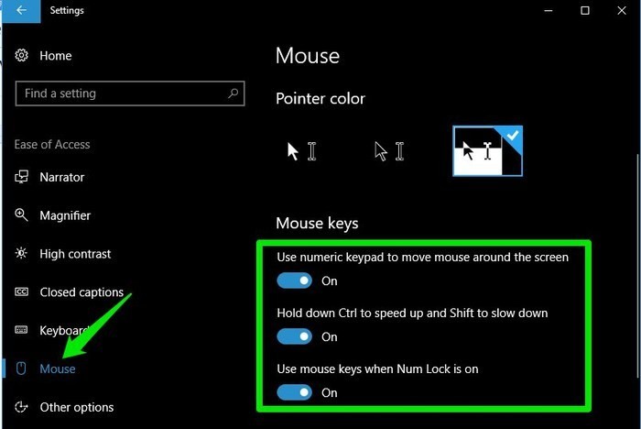Choose the white pointer color
Viewport: 641px width, 429px height.
(302, 151)
